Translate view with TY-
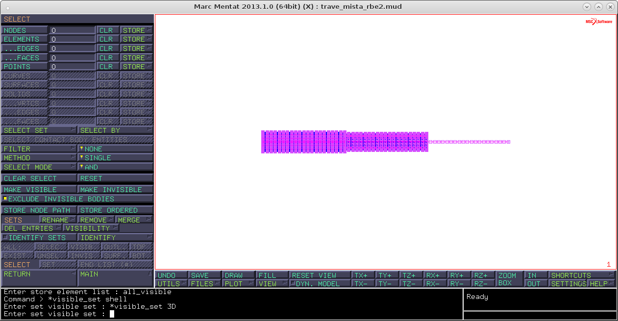 pos(388,284)
